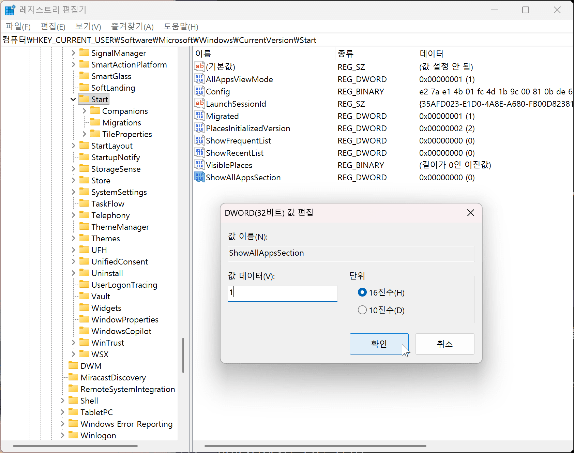
Task: Expand the Companions subkey
Action: [84, 111]
